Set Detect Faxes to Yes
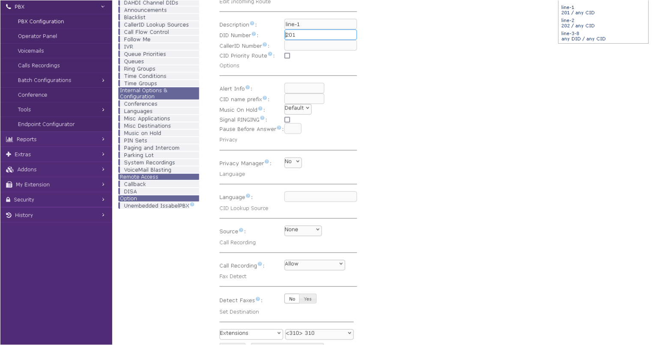Image resolution: width=658 pixels, height=345 pixels. tap(308, 299)
